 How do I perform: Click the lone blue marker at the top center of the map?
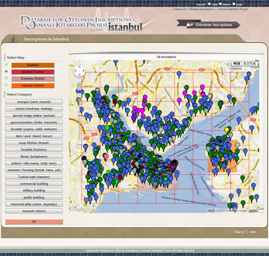point(179,74)
